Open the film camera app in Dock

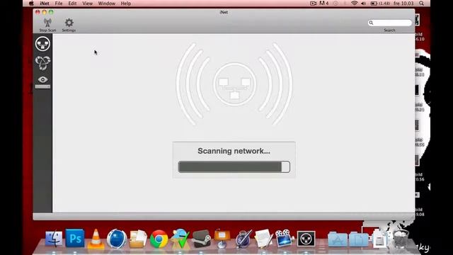(285, 239)
